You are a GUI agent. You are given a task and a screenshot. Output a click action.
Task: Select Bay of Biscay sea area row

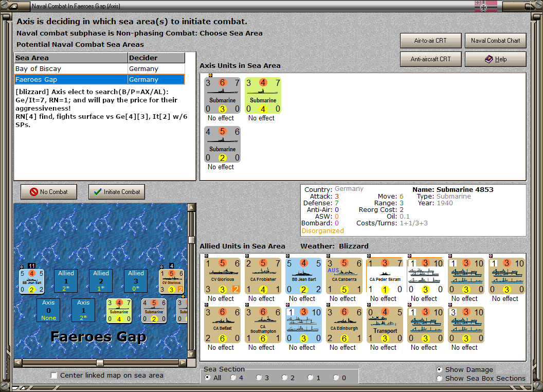pos(100,68)
